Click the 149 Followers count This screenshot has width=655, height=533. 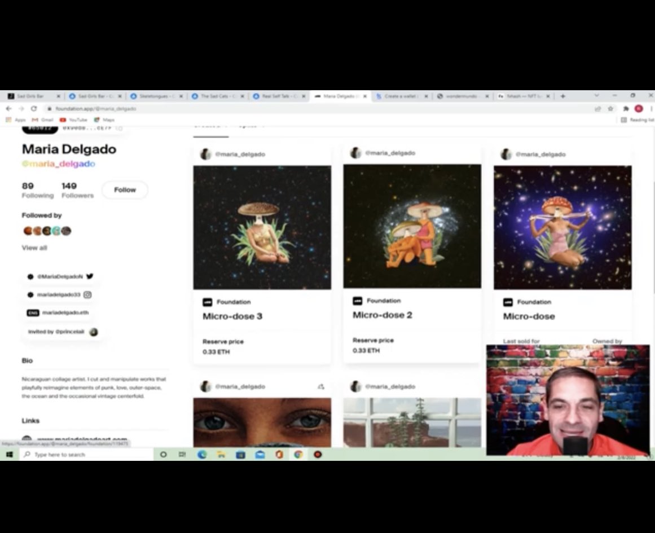(x=77, y=190)
